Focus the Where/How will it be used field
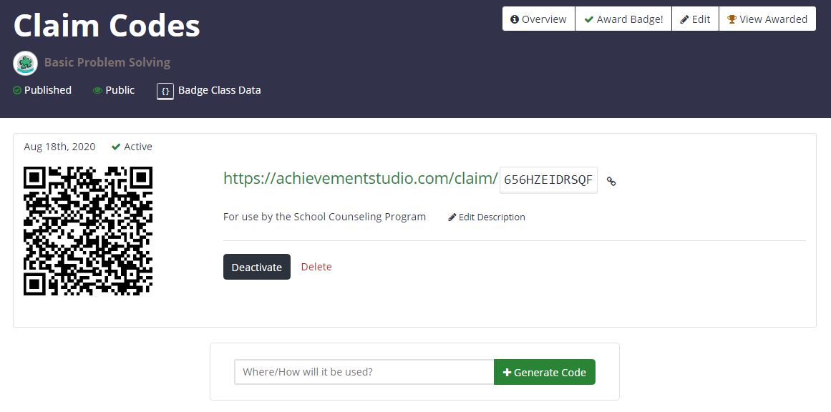831x412 pixels. pyautogui.click(x=364, y=372)
